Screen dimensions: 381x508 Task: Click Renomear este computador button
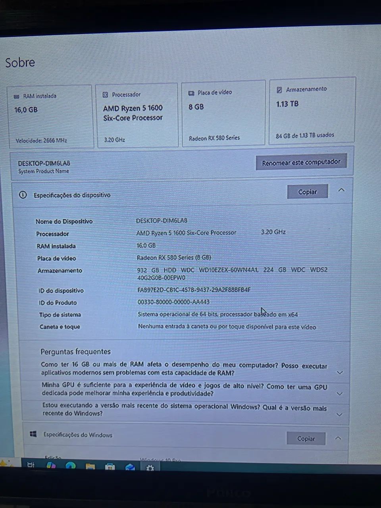[301, 162]
